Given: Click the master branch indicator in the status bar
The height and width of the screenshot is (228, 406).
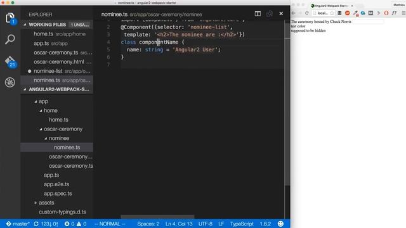Looking at the screenshot, I should 18,224.
